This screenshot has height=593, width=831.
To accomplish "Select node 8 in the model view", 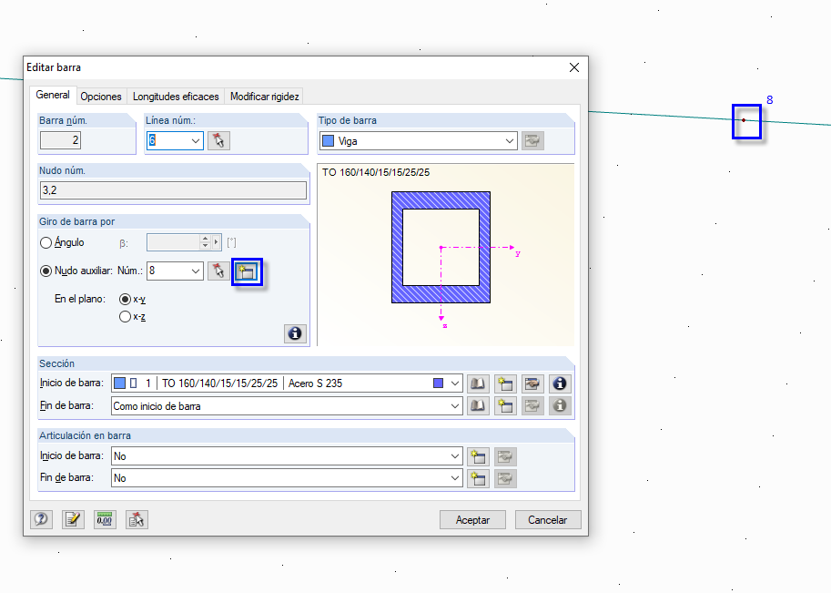I will click(744, 120).
